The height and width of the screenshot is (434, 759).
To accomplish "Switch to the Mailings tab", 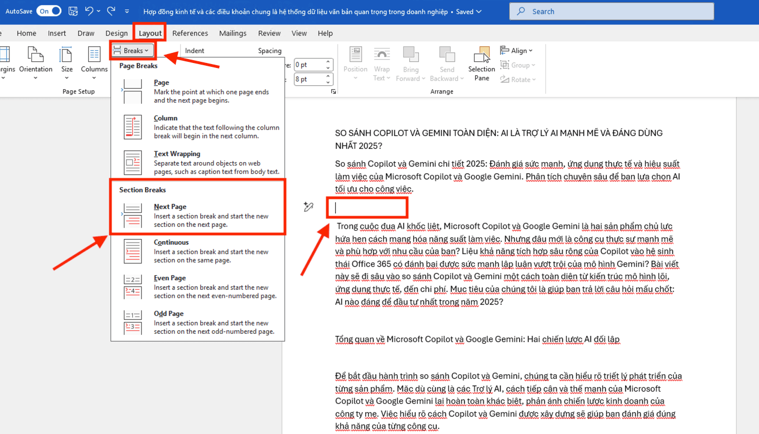I will tap(233, 33).
